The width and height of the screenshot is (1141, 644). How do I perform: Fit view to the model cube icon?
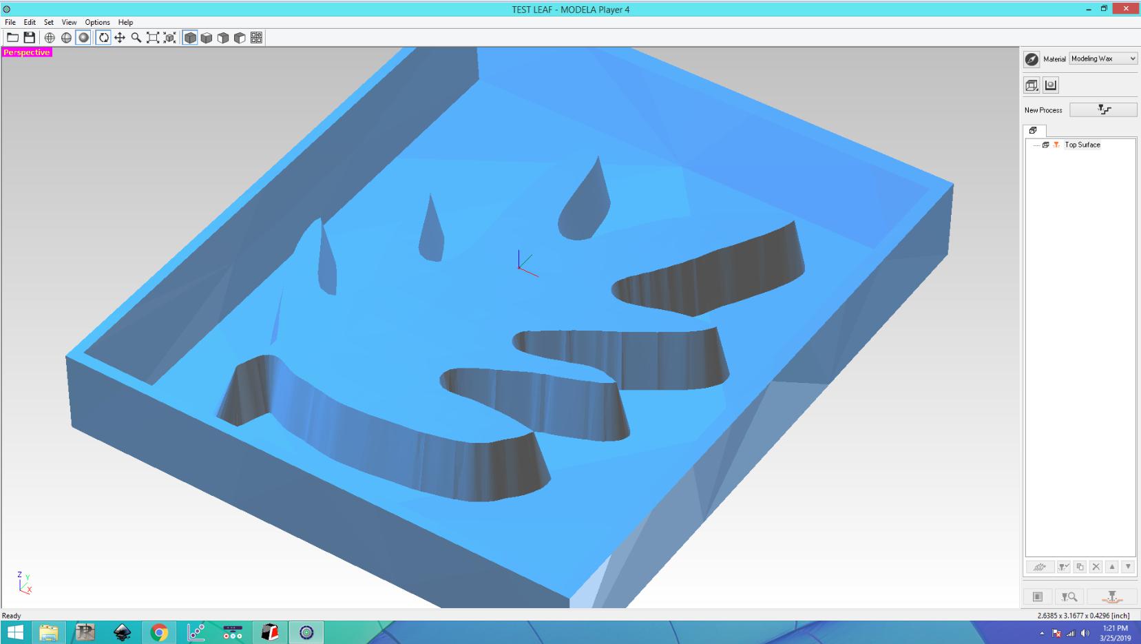[169, 38]
